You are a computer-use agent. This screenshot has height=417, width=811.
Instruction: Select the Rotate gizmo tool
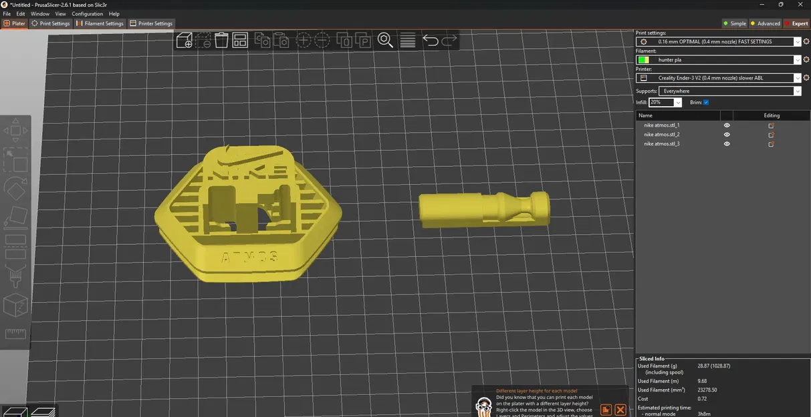15,189
